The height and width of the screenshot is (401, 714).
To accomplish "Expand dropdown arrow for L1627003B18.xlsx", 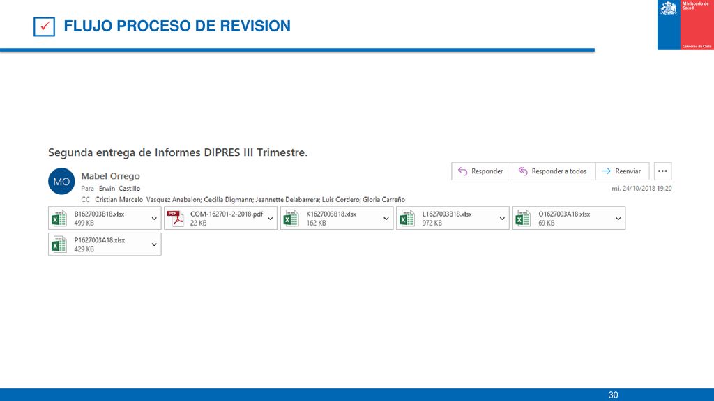I will tap(502, 218).
